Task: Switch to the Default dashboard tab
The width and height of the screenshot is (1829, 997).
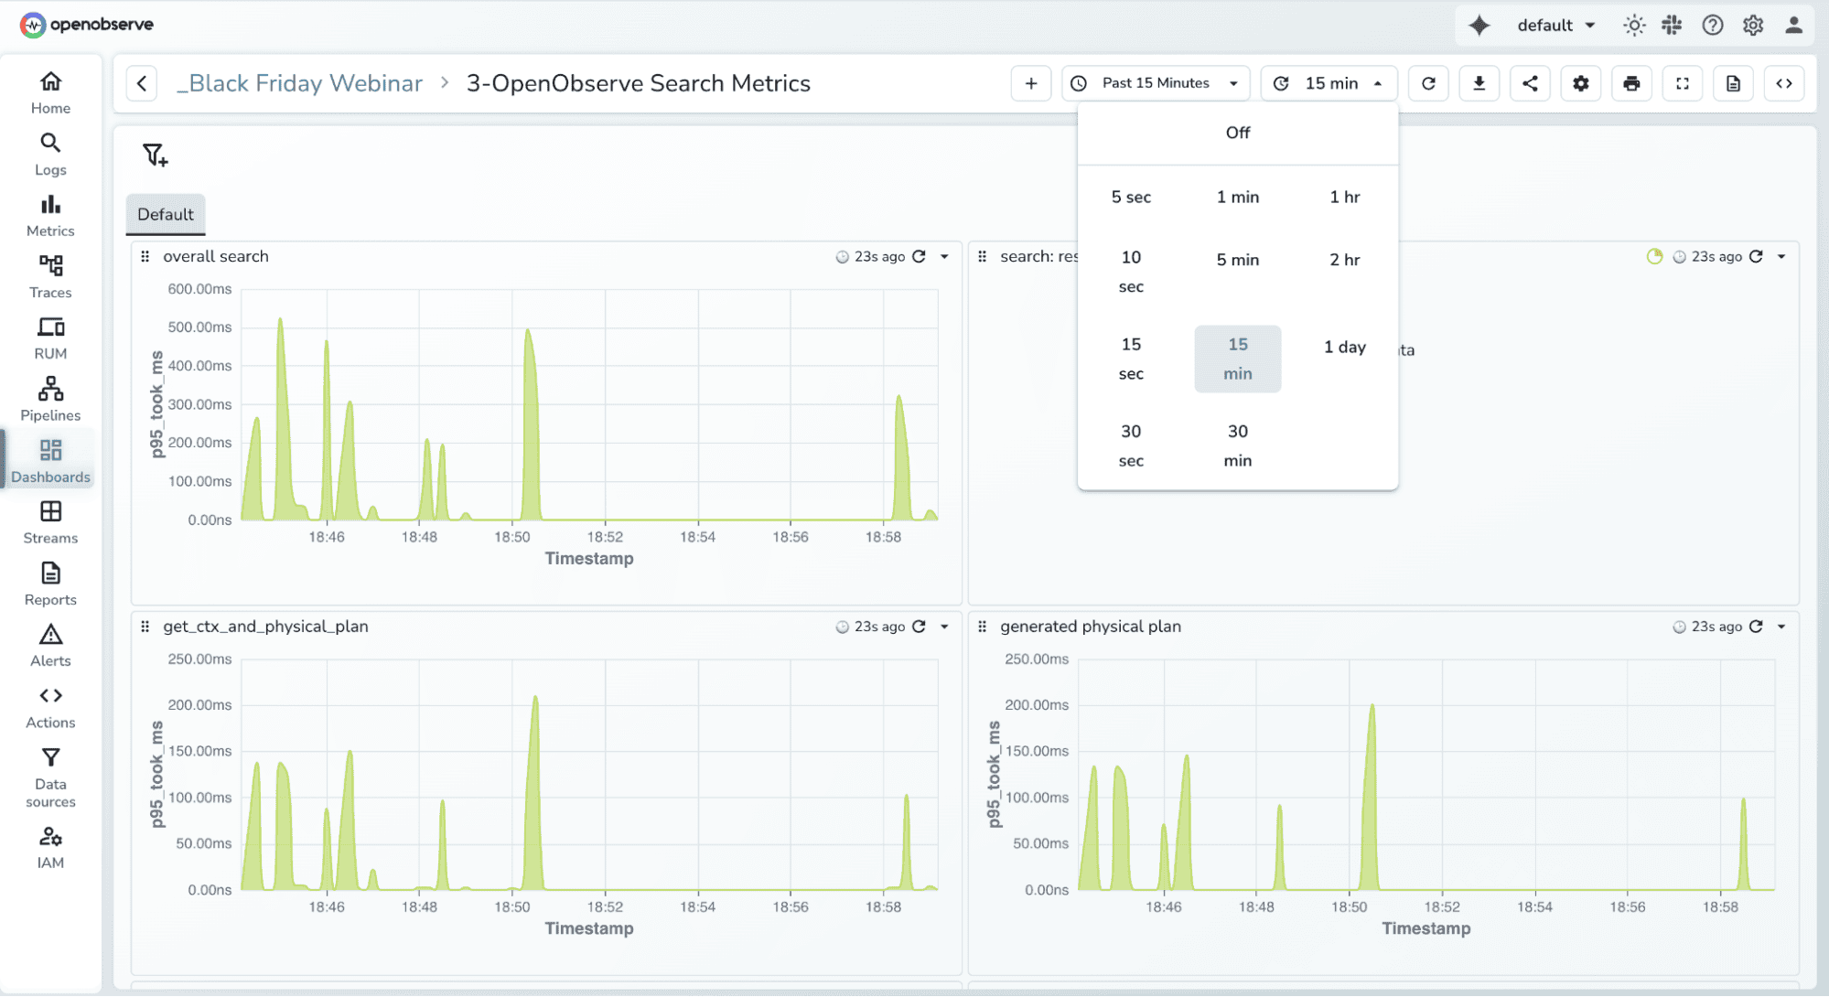Action: click(165, 214)
